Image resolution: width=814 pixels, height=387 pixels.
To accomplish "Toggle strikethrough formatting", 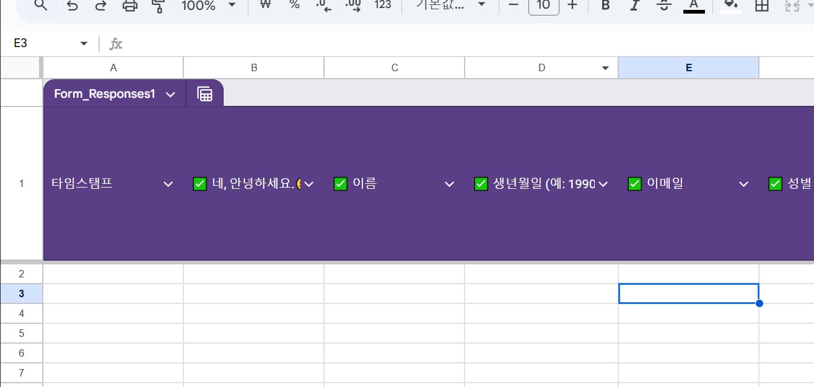I will (x=664, y=5).
